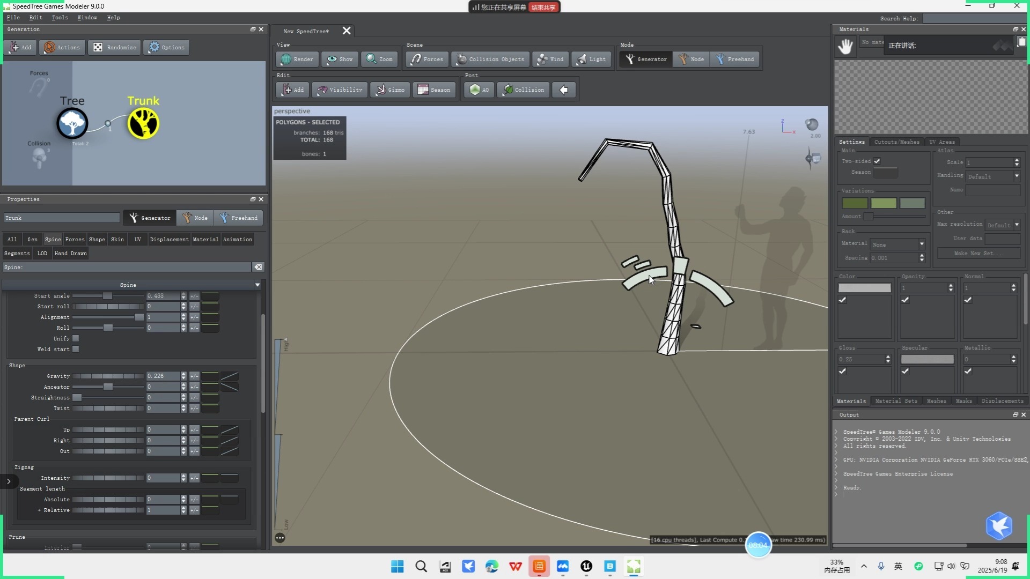Toggle the checkbox under Normal
The image size is (1030, 579).
(x=968, y=300)
